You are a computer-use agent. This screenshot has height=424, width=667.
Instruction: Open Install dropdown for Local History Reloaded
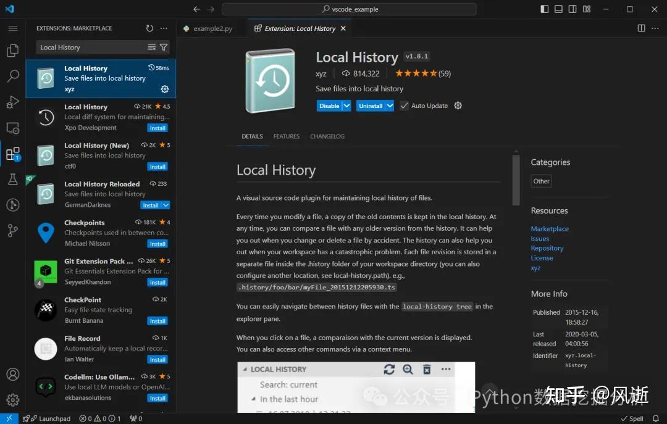[166, 206]
